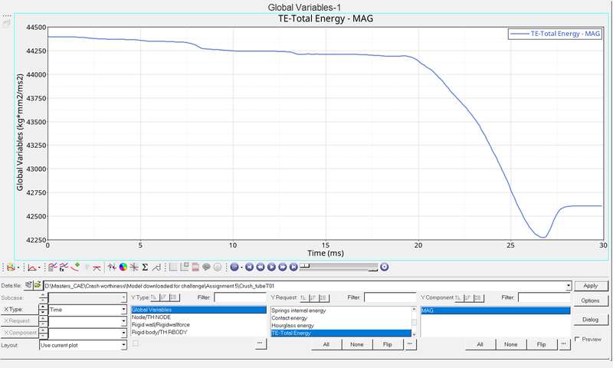Click the Options button
The height and width of the screenshot is (368, 613).
tap(590, 301)
